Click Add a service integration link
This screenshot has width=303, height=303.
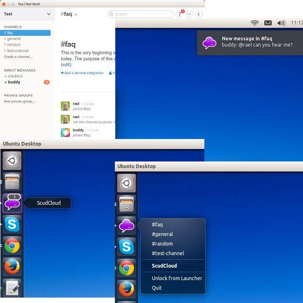(82, 73)
